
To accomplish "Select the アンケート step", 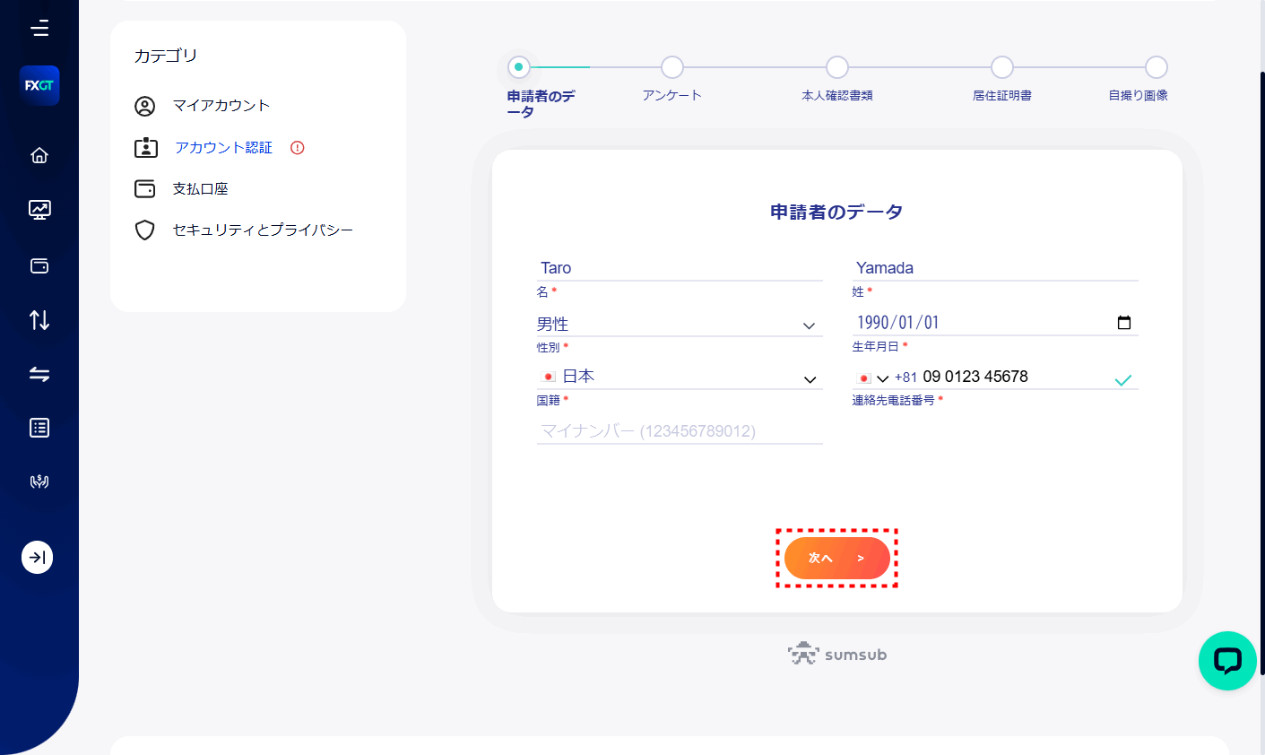I will 672,67.
